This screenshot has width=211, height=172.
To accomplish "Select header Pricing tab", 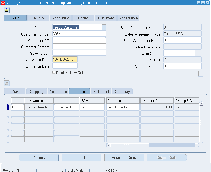I will [x=83, y=18].
